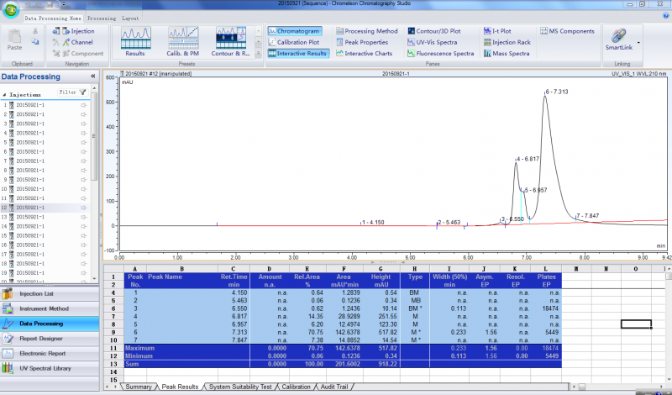Switch to the Processing ribbon tab
Viewport: 672px width, 395px height.
click(102, 17)
